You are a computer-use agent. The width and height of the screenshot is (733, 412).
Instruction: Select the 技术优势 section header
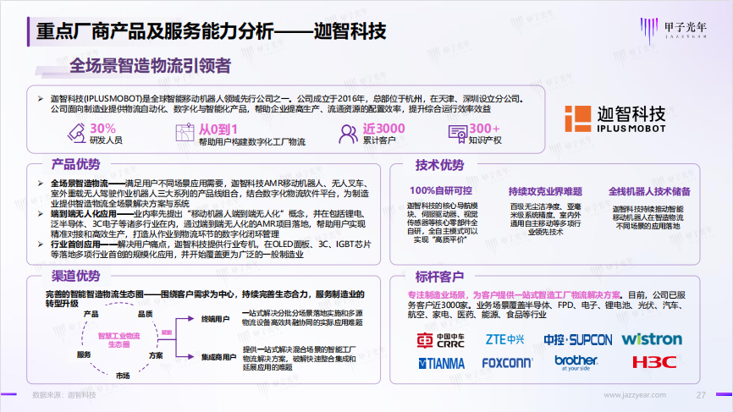[439, 164]
